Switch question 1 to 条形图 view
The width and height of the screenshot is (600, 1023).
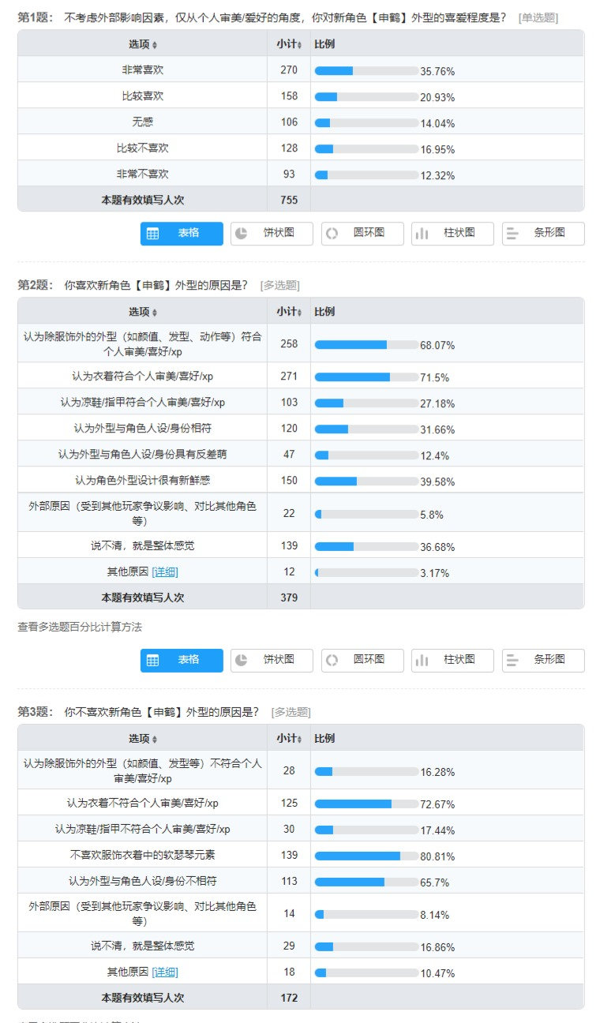tap(543, 234)
